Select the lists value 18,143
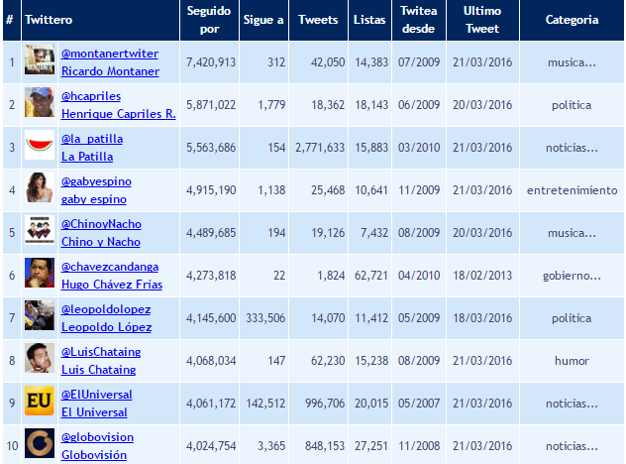This screenshot has height=464, width=626. [371, 105]
